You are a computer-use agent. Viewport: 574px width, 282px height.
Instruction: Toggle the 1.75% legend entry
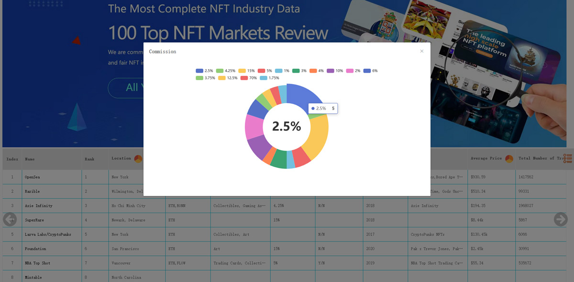270,78
